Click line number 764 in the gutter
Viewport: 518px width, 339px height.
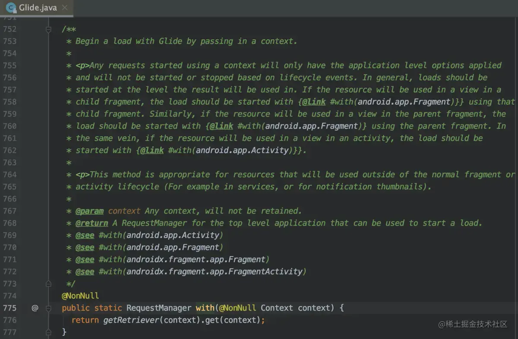[x=9, y=175]
